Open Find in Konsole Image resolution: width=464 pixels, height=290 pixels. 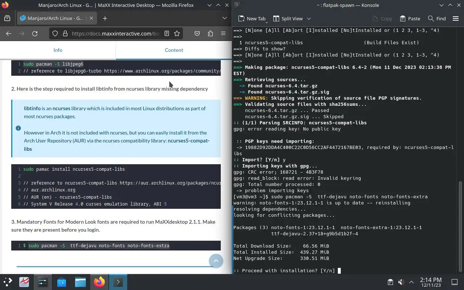[x=437, y=18]
